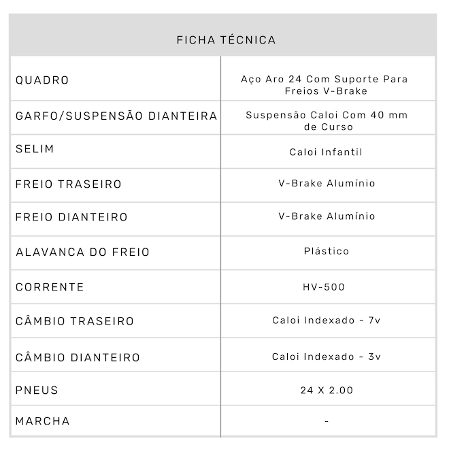The width and height of the screenshot is (449, 449).
Task: Click the FICHA TÉCNICA table header
Action: pos(226,40)
